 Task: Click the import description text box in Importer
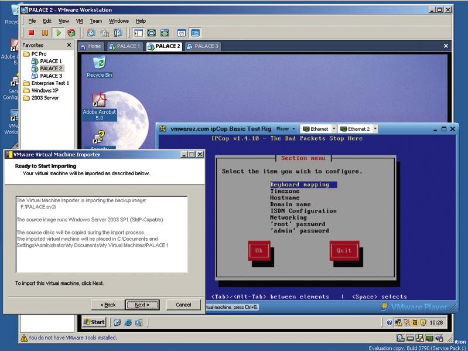click(102, 234)
